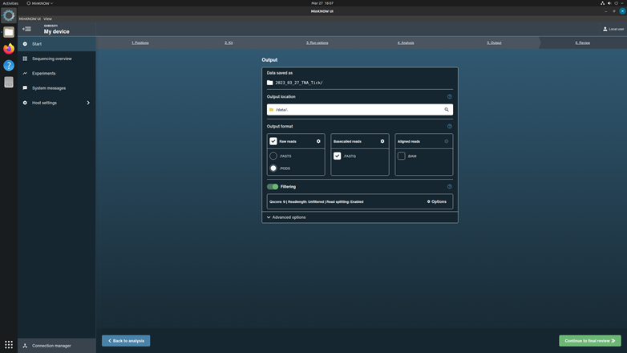Enable the .BAM aligned reads checkbox

[402, 156]
